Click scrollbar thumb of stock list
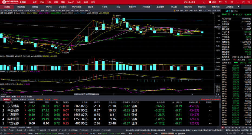Image resolution: width=252 pixels, height=135 pixels. click(x=220, y=106)
